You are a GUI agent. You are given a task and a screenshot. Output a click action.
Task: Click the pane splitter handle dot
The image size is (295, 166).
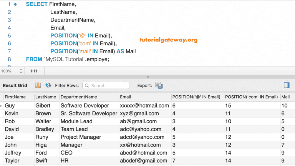(x=148, y=77)
